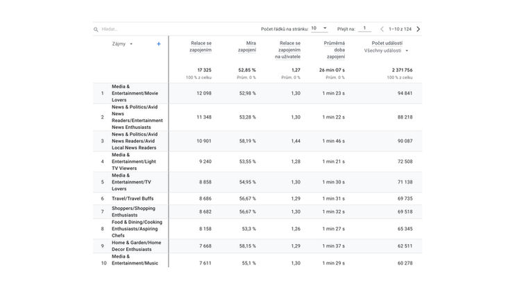
Task: Go to the next page of results
Action: coord(418,29)
